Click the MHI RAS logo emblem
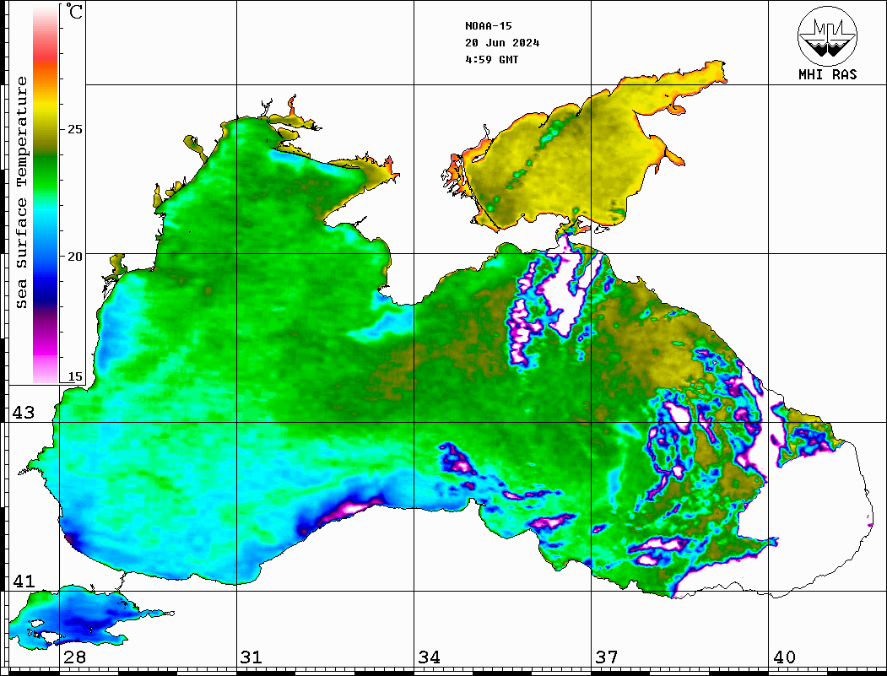Screen dimensions: 887x676 pyautogui.click(x=827, y=35)
